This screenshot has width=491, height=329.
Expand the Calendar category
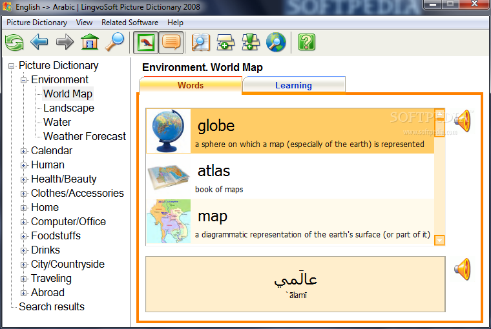[23, 152]
